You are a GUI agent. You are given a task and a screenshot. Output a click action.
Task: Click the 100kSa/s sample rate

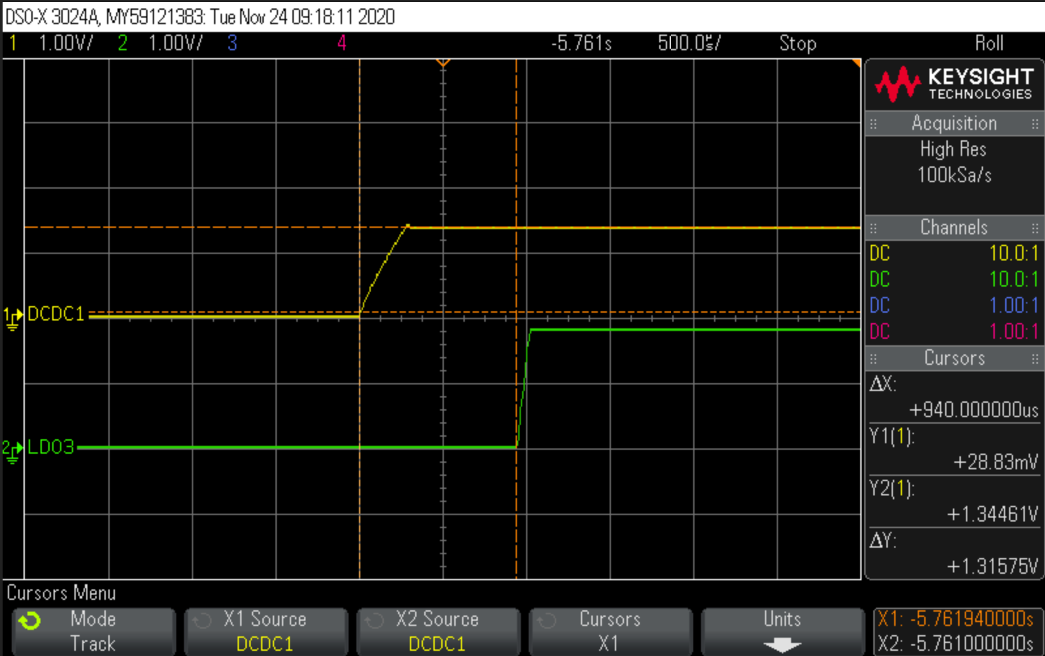coord(954,175)
